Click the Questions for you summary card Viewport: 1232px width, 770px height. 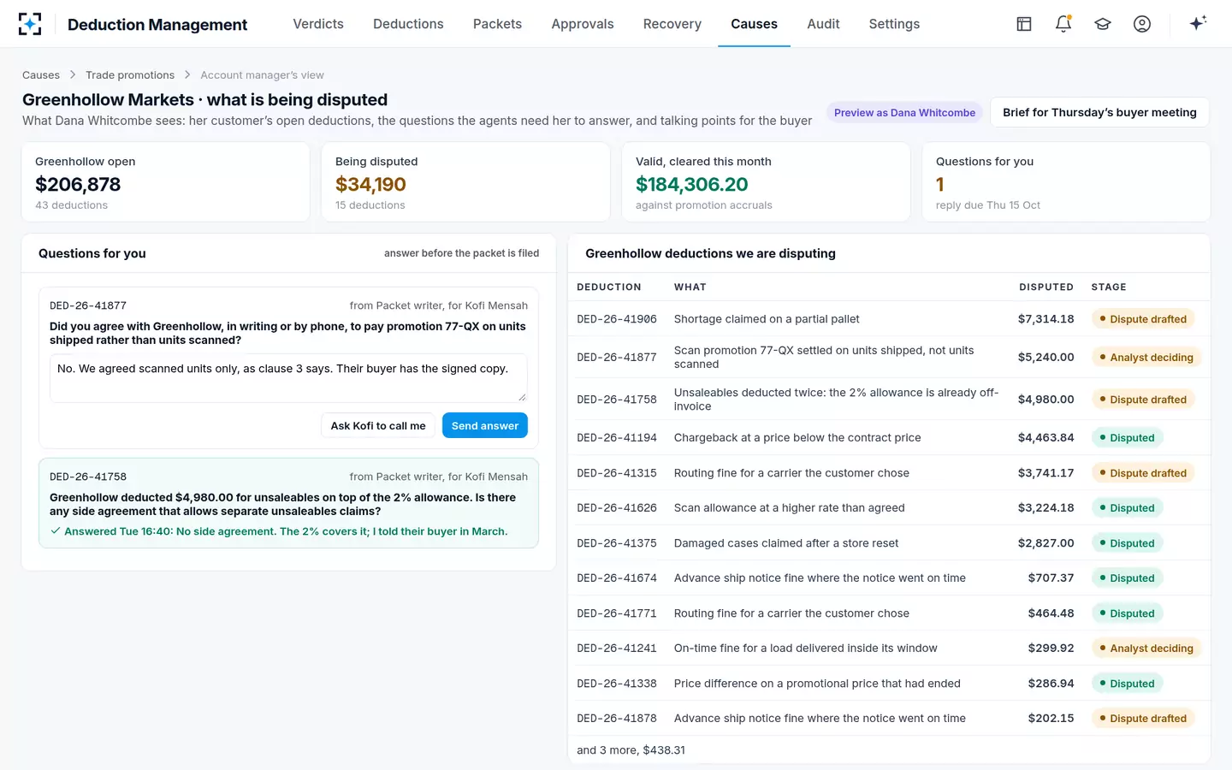(x=1066, y=182)
